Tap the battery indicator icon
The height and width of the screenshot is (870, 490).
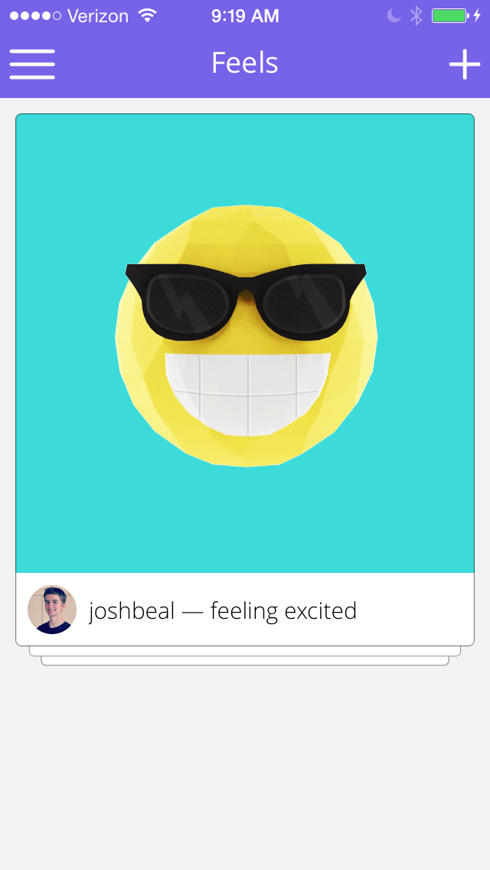450,15
